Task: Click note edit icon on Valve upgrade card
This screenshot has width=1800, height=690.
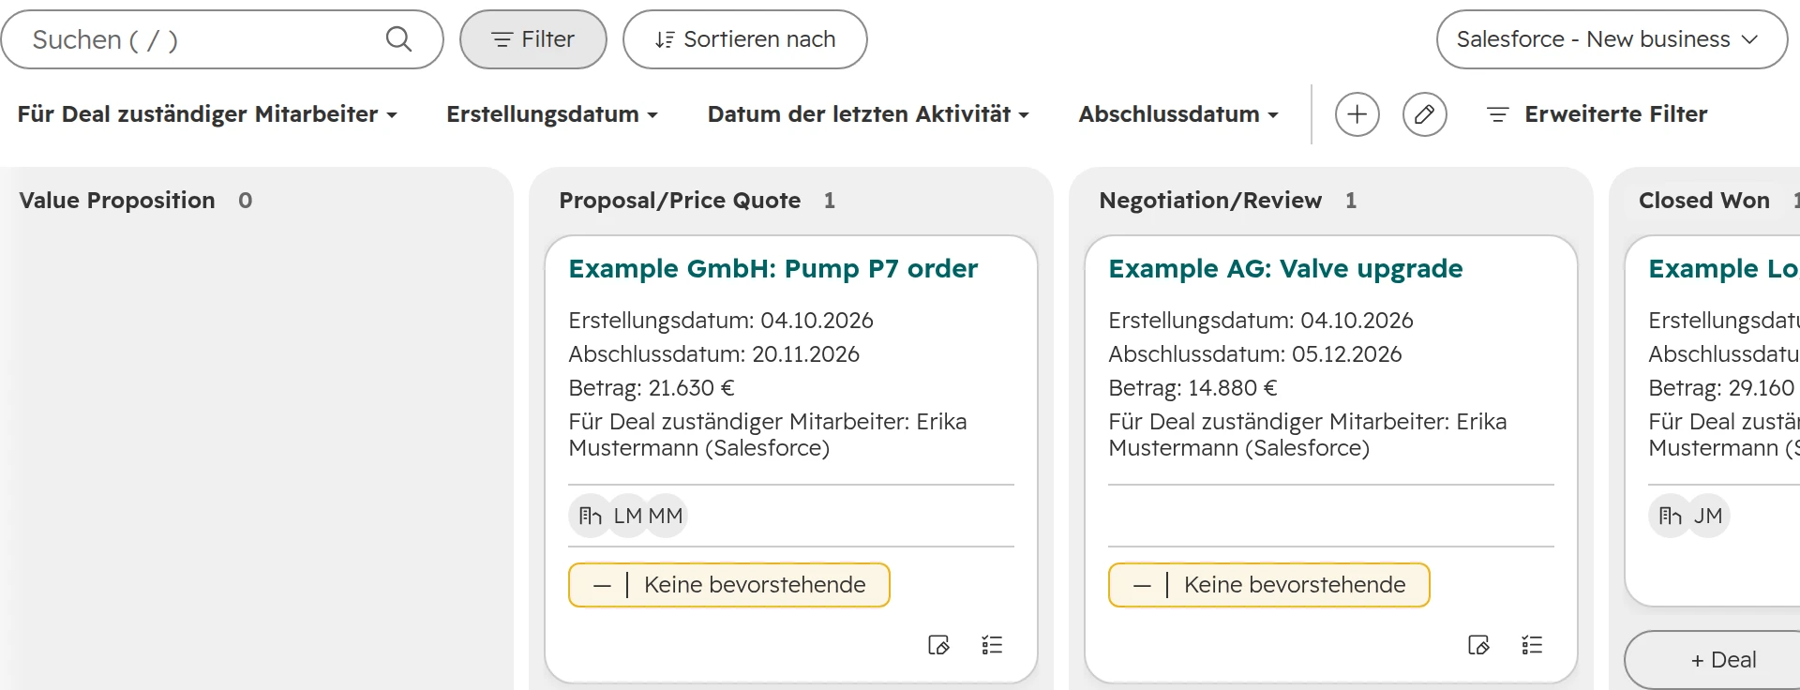Action: (x=1478, y=645)
